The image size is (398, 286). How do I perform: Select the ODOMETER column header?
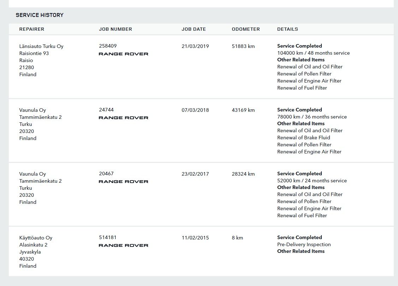(x=246, y=29)
